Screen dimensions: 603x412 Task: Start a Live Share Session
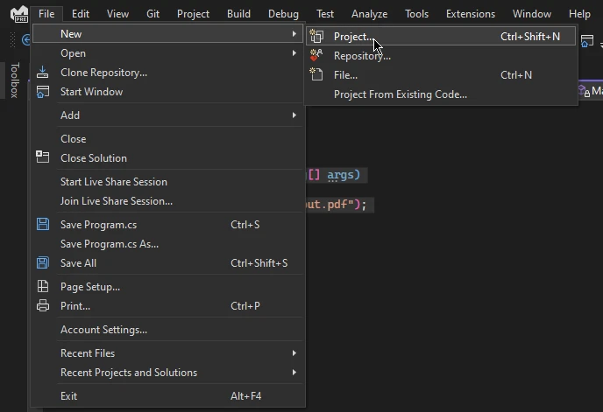(x=113, y=182)
